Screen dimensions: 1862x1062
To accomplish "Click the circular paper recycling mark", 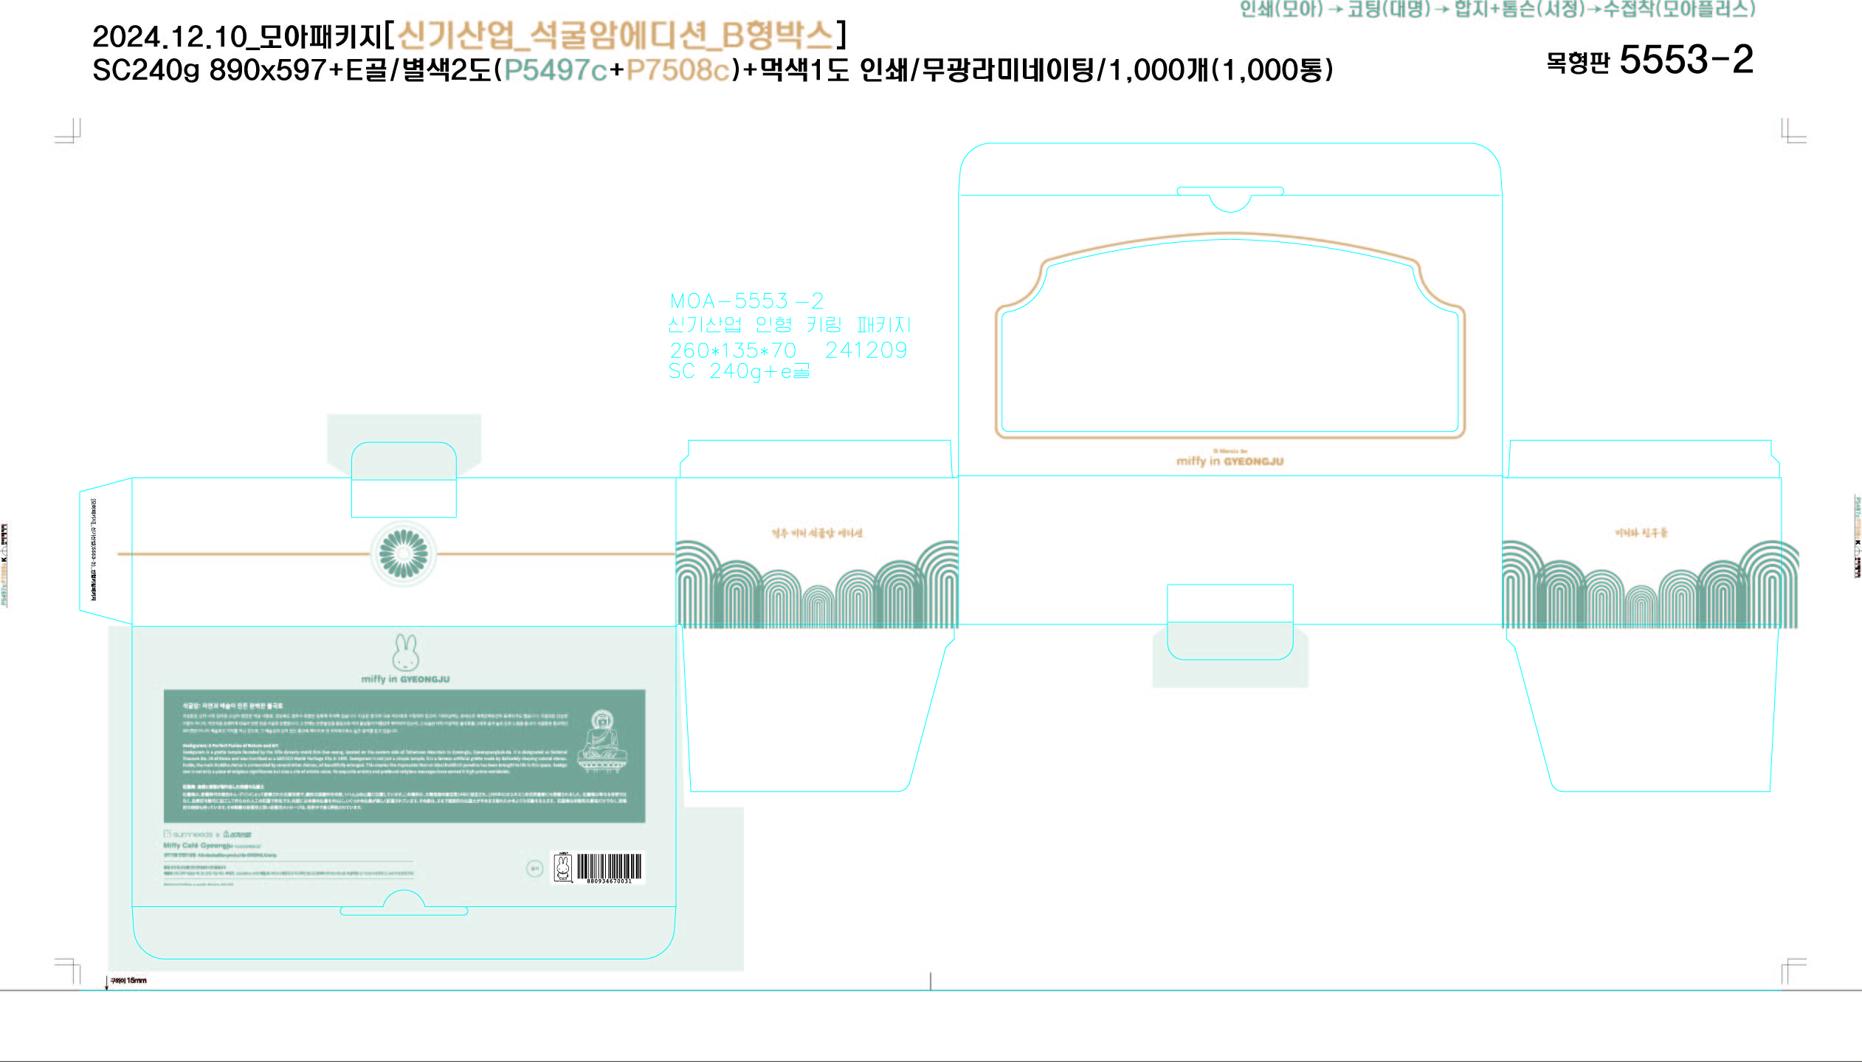I will (535, 869).
